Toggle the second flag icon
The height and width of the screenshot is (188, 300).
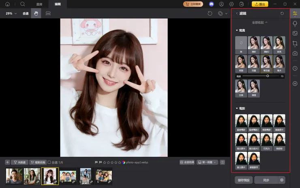point(100,162)
